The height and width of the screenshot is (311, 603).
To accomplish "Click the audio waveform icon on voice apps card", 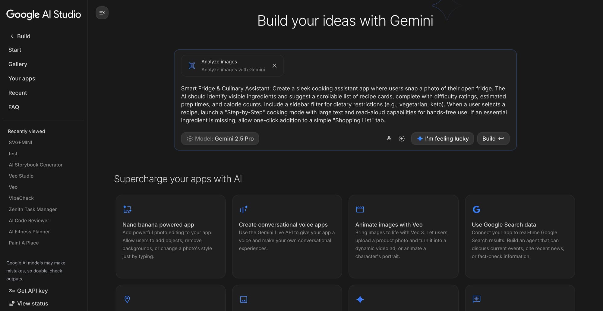I will 243,209.
